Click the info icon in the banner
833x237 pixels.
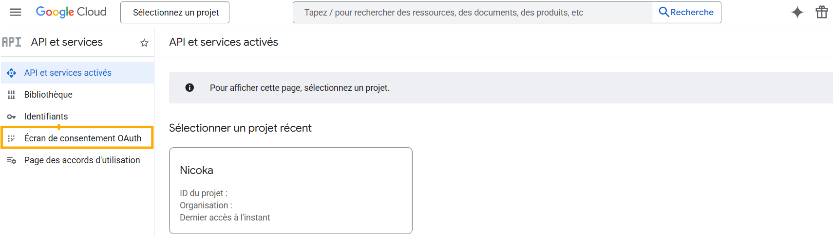pyautogui.click(x=189, y=87)
